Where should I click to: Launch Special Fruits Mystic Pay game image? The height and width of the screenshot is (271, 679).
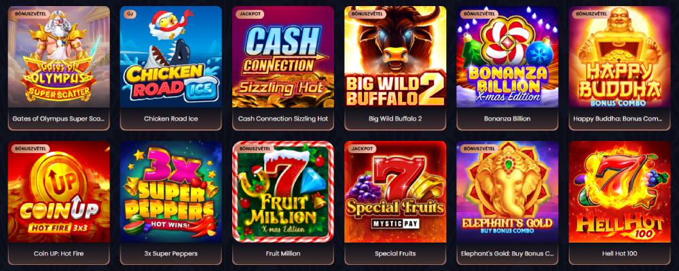tap(395, 192)
